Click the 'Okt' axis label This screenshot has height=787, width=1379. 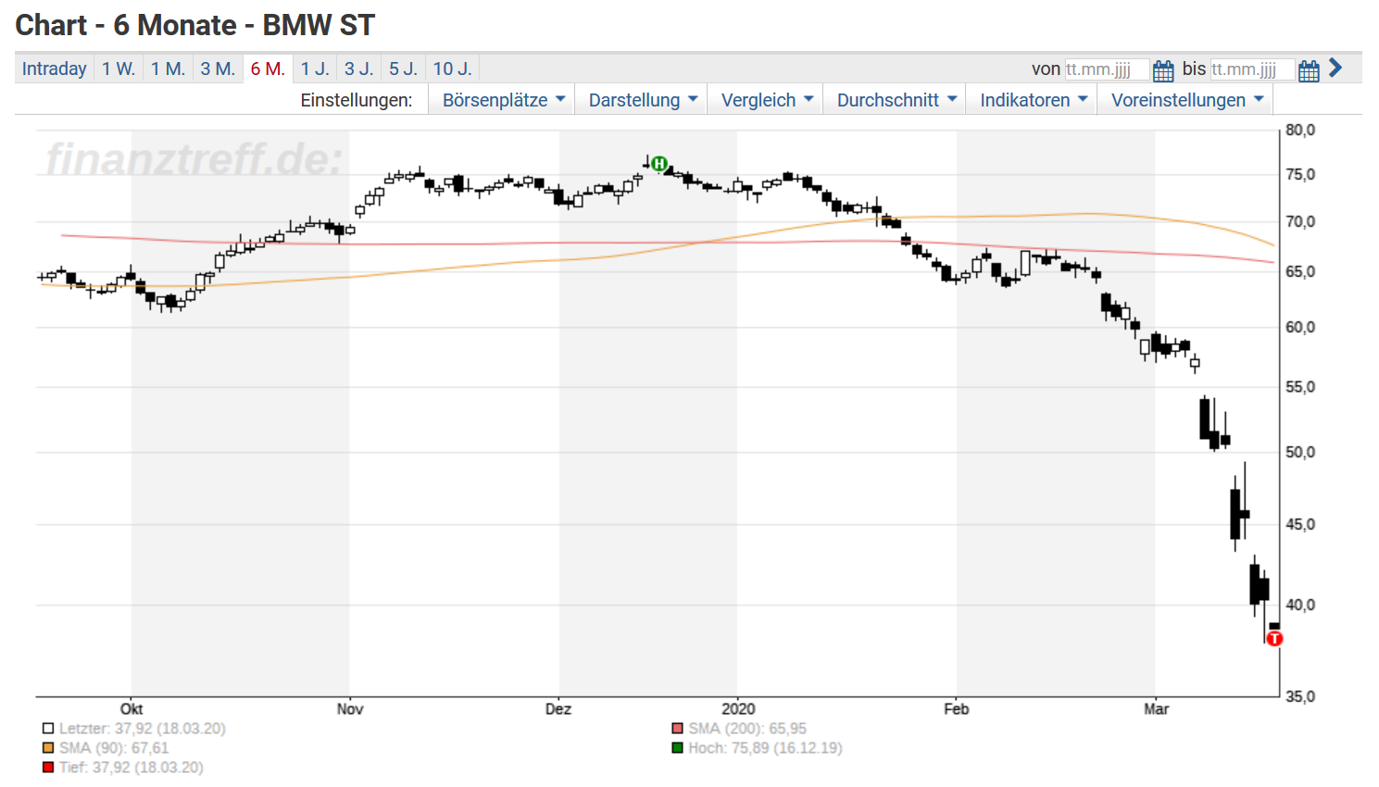point(132,709)
